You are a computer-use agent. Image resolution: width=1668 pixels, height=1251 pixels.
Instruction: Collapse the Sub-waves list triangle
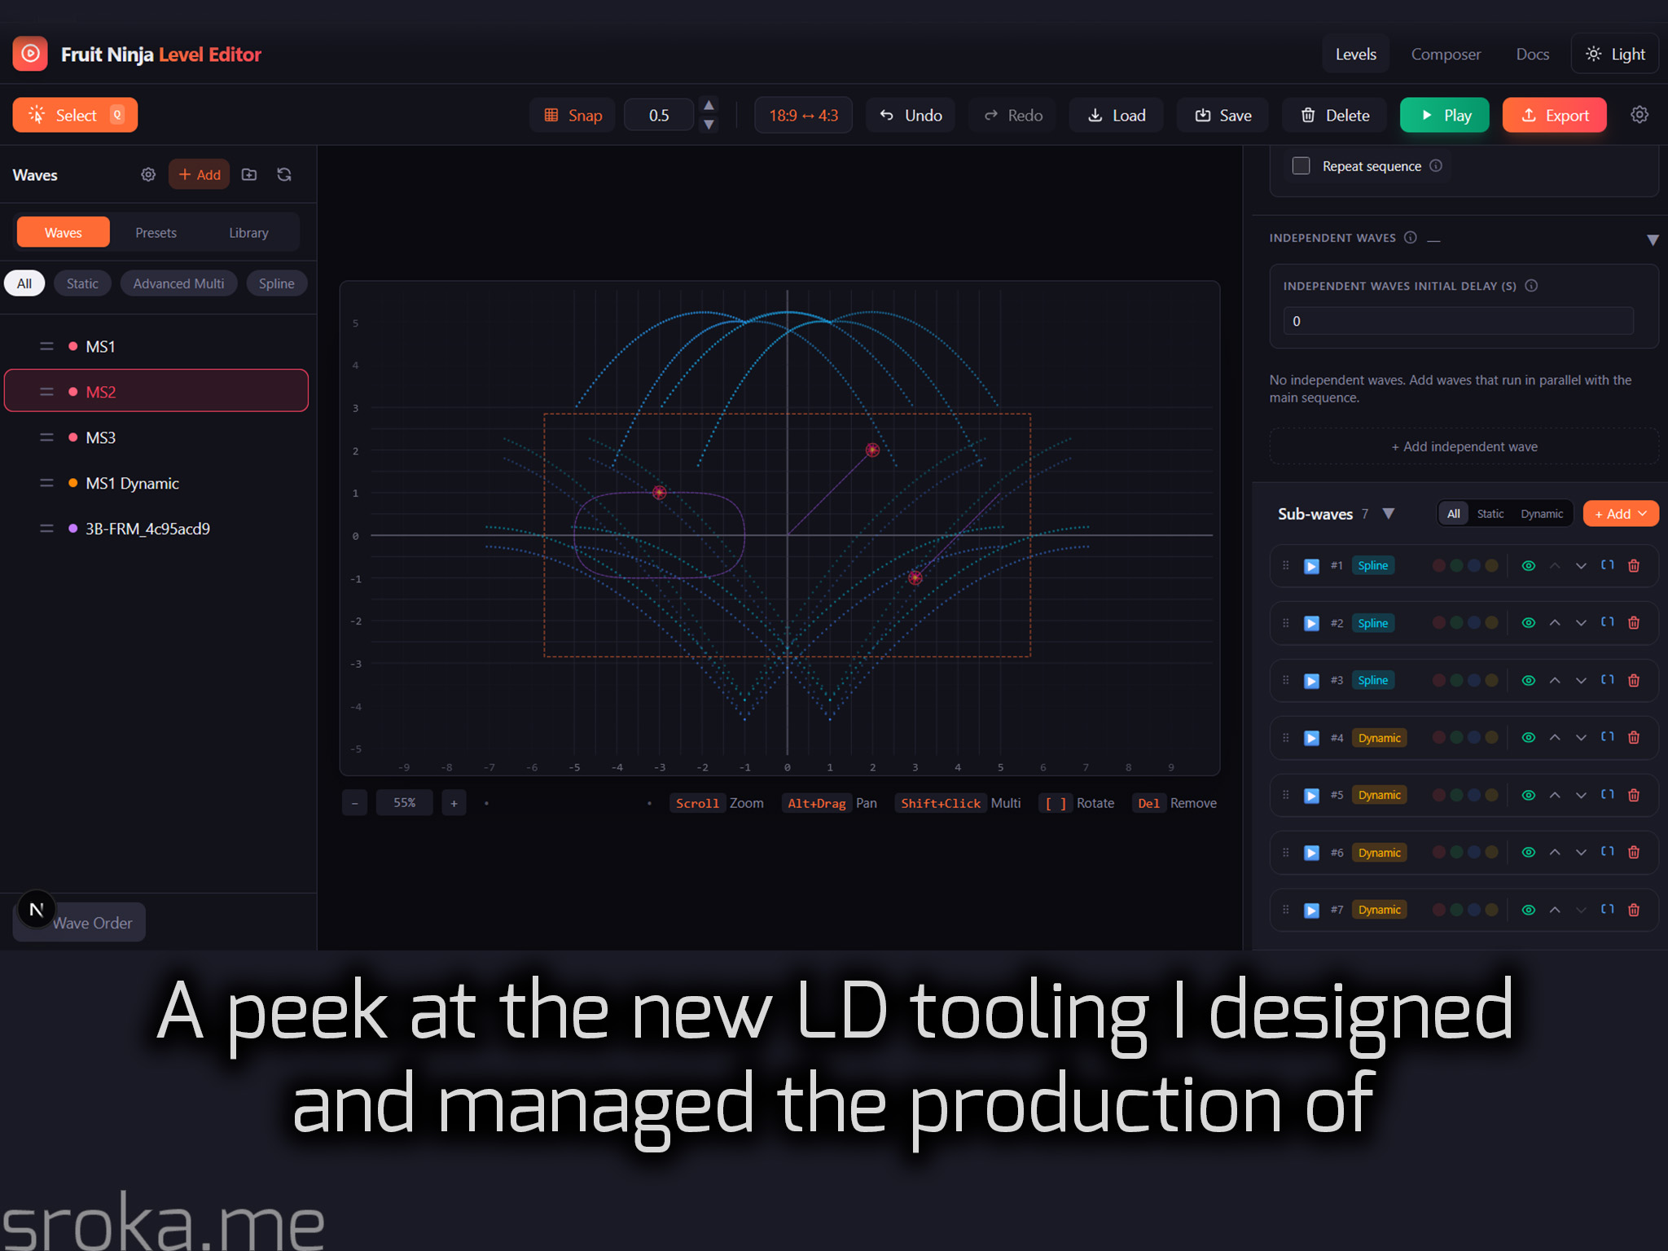pyautogui.click(x=1389, y=514)
